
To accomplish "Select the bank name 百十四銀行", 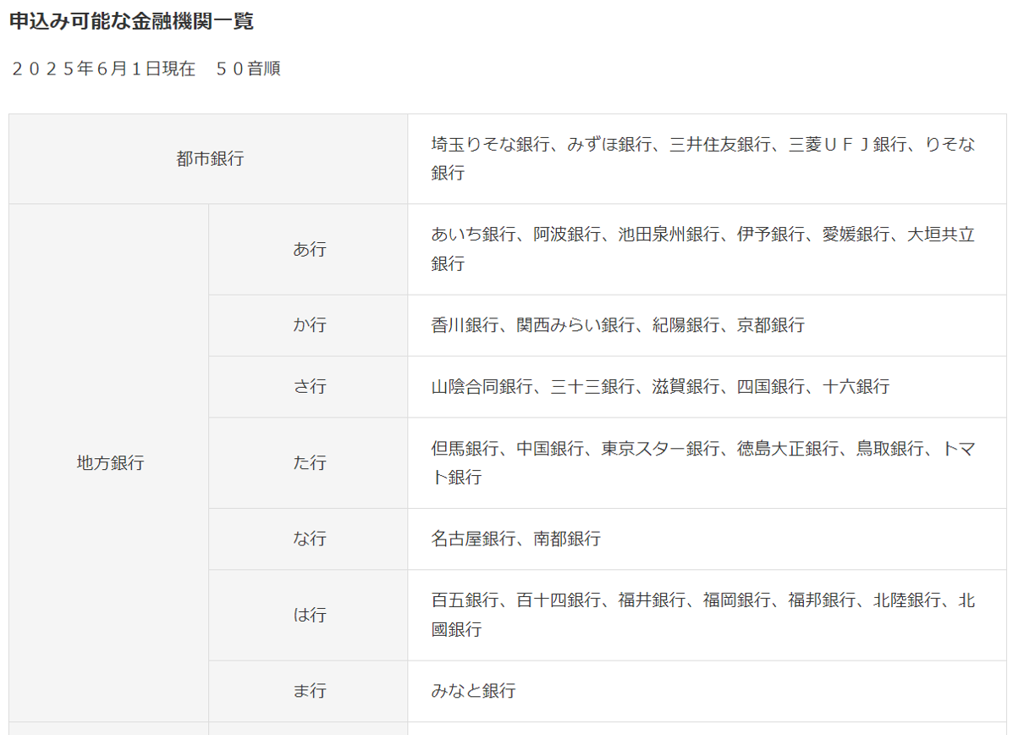I will [559, 600].
